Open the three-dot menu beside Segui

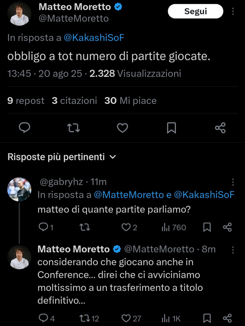[233, 11]
